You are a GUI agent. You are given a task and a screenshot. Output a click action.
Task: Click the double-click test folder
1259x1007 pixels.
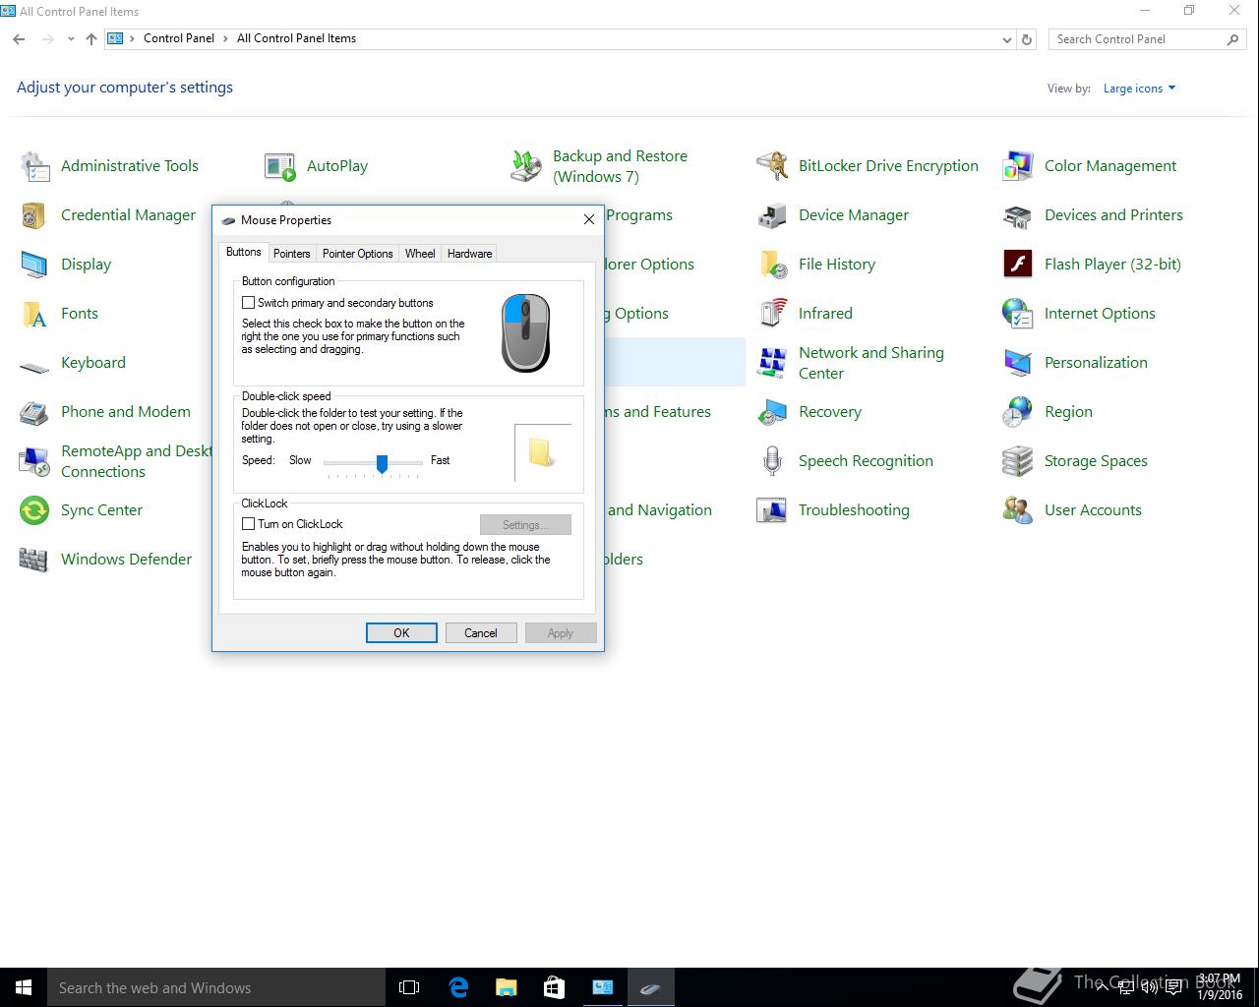click(x=543, y=452)
